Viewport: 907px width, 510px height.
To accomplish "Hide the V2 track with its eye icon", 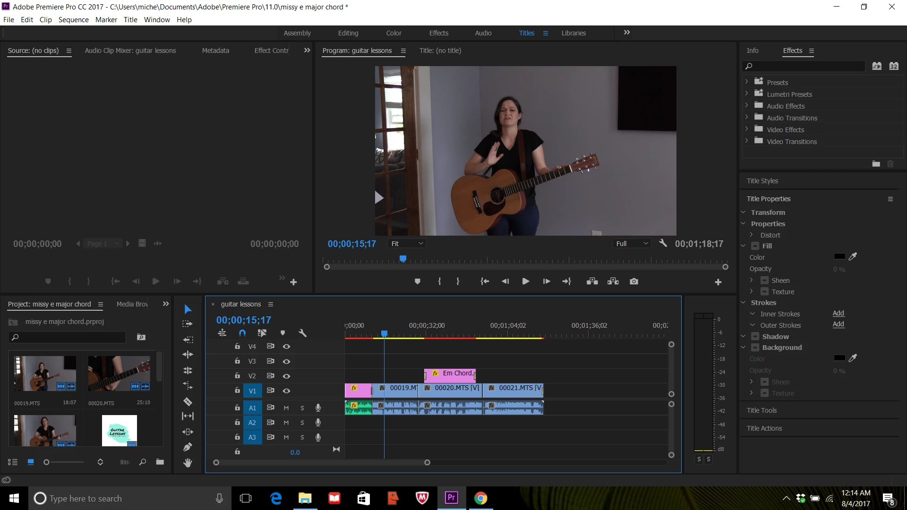I will (286, 376).
